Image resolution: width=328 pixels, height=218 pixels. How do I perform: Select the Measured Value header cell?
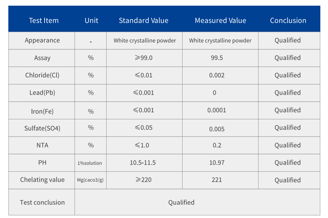220,21
